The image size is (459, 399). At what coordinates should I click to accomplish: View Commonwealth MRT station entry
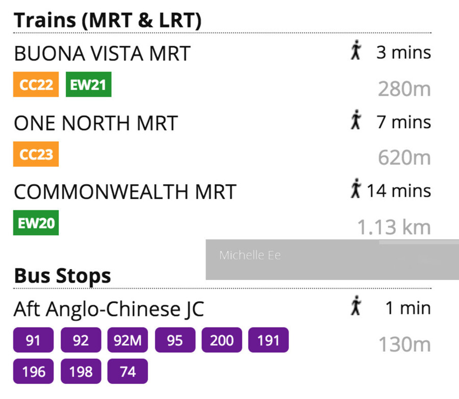[x=125, y=192]
